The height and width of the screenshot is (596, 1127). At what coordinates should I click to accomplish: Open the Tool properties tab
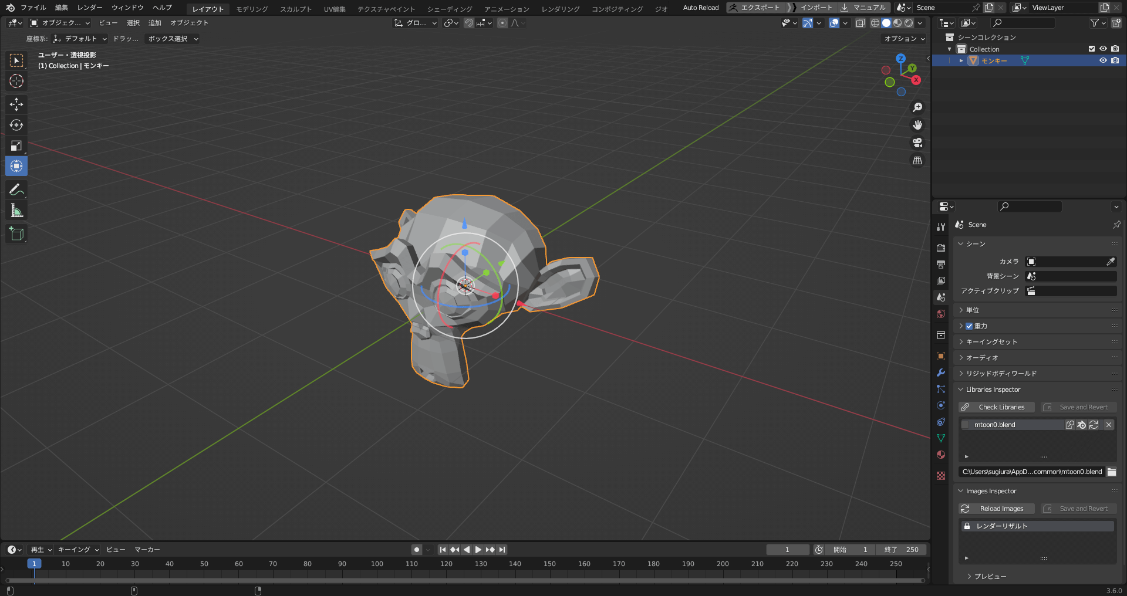tap(941, 227)
